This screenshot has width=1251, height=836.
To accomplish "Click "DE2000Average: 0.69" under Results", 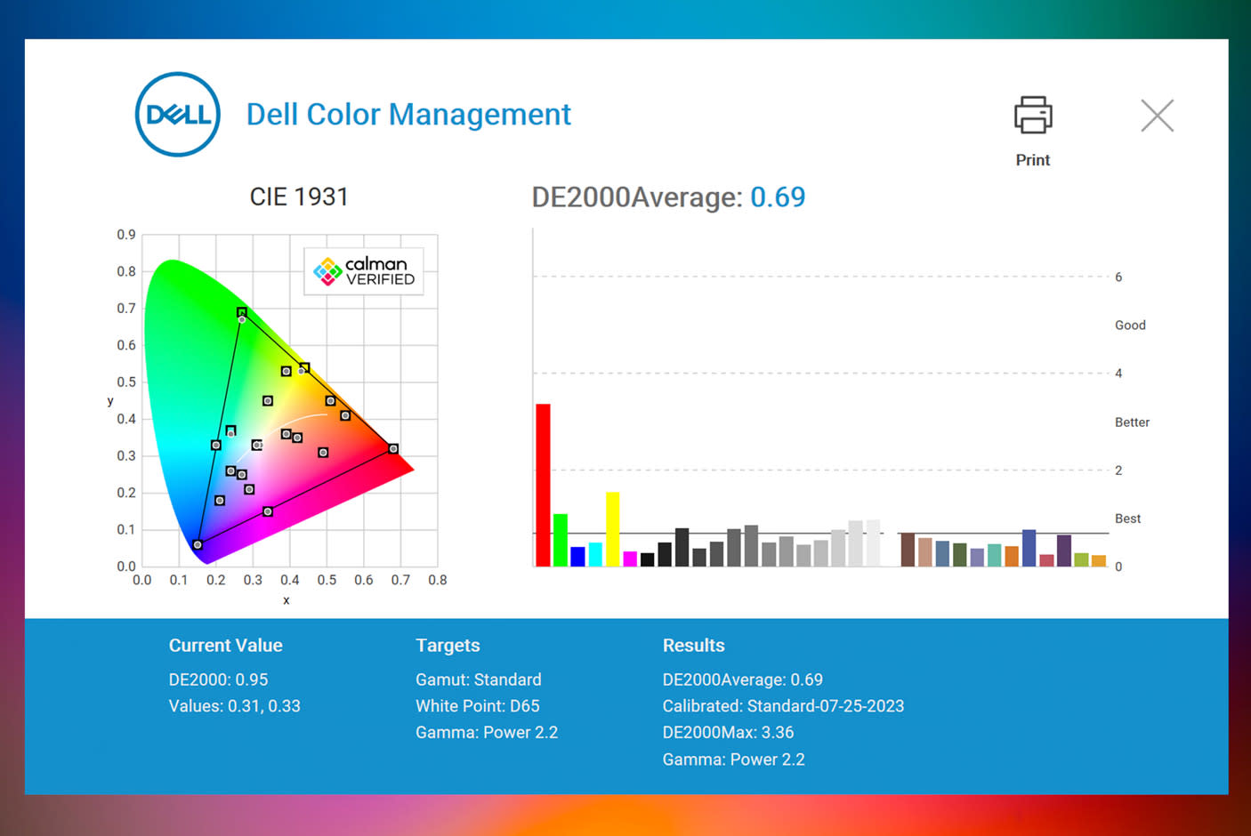I will tap(742, 679).
